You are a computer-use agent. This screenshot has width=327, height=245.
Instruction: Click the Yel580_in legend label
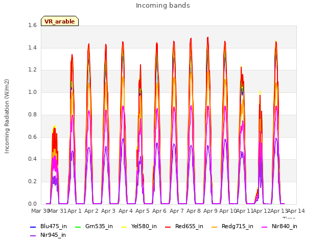pyautogui.click(x=144, y=226)
